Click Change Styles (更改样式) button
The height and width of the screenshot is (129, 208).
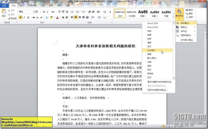click(179, 14)
